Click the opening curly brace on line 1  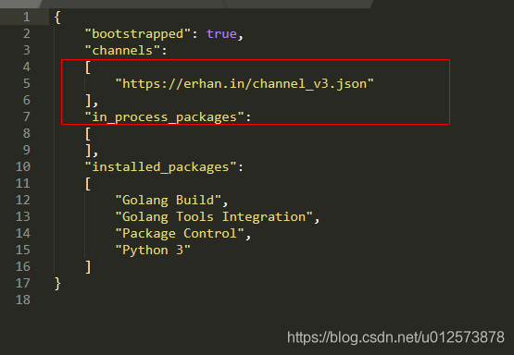tap(57, 18)
